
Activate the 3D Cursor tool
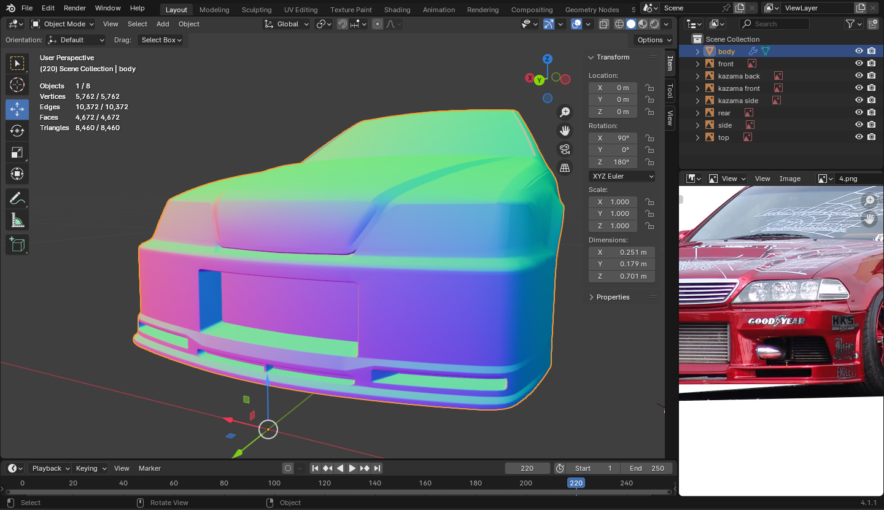point(17,85)
